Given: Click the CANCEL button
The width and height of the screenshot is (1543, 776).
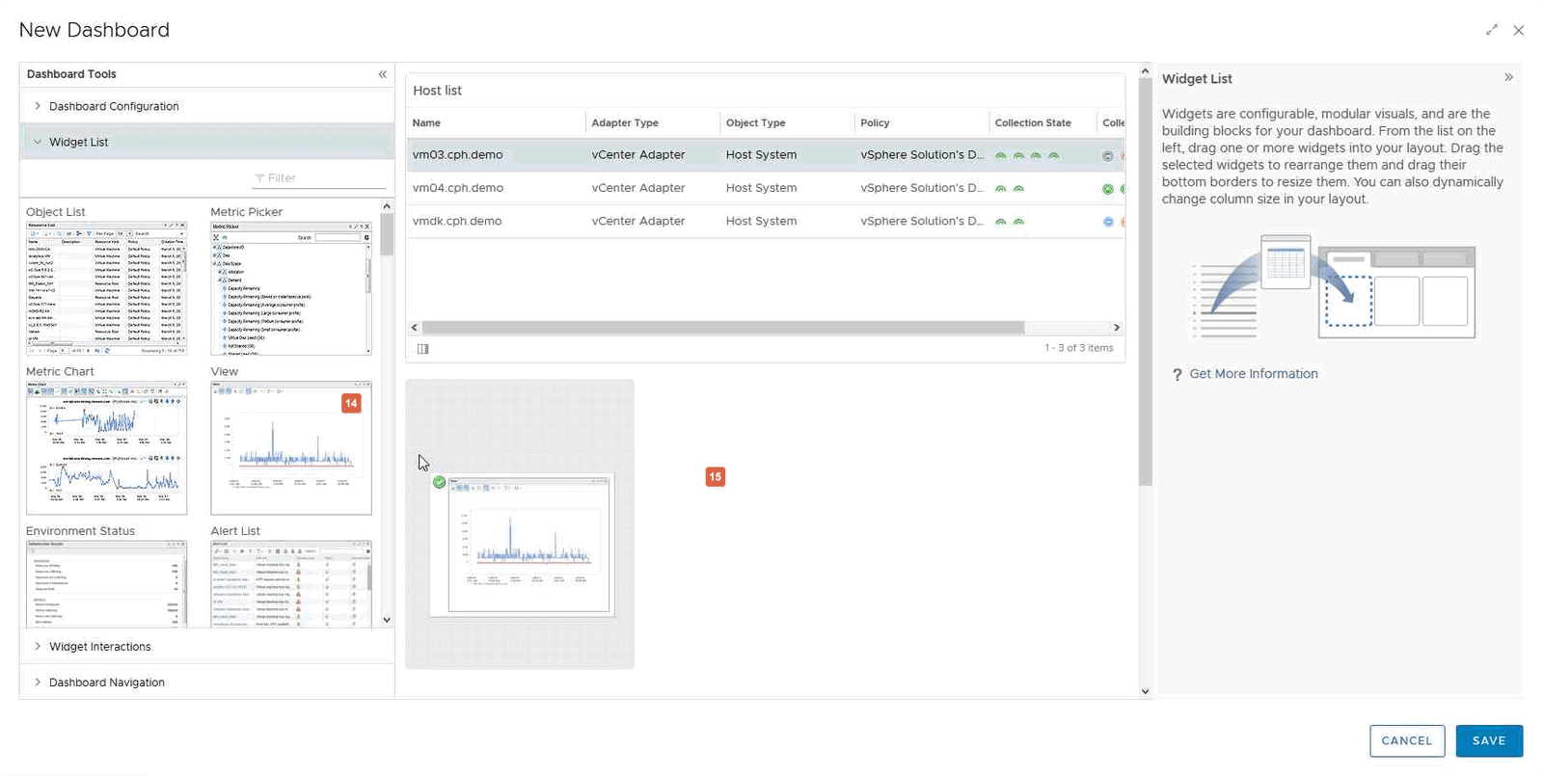Looking at the screenshot, I should point(1406,740).
